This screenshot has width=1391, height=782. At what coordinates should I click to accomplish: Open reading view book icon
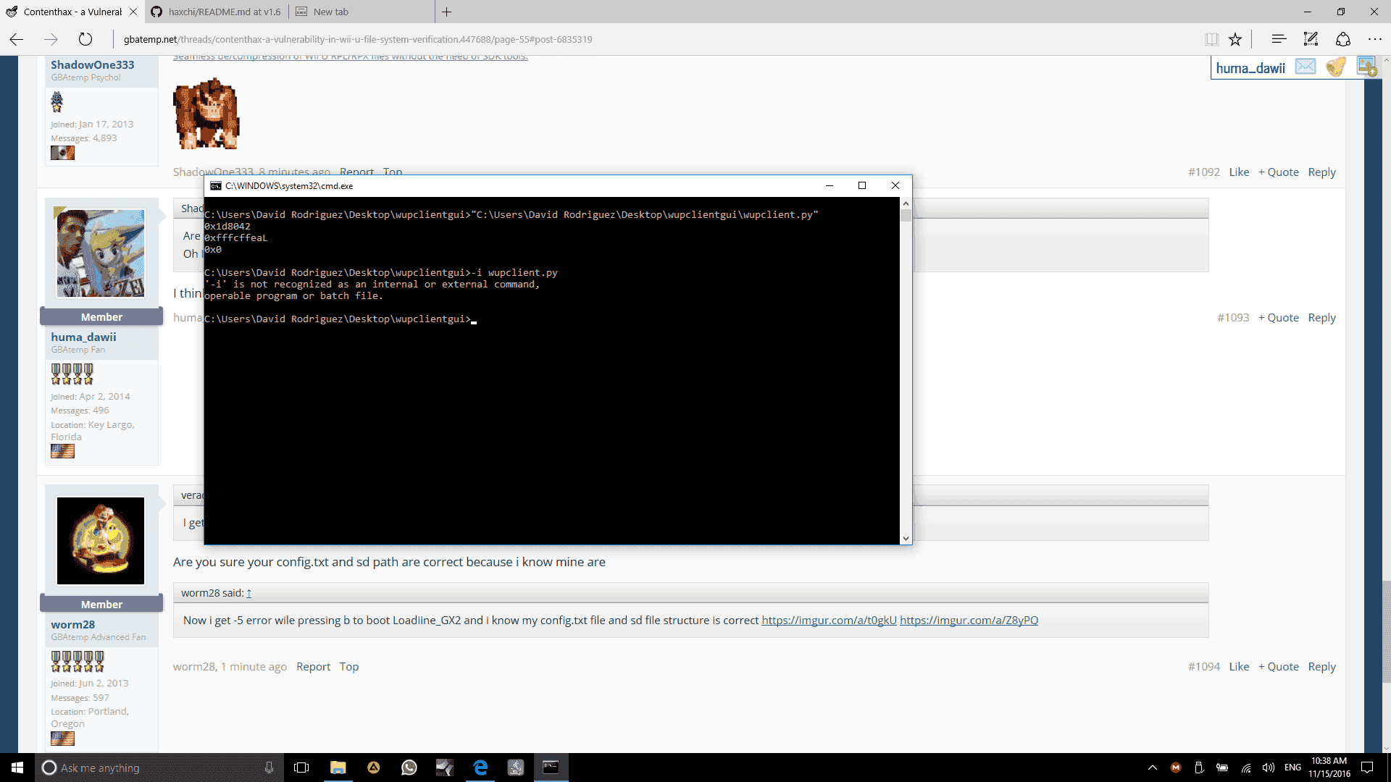pyautogui.click(x=1211, y=39)
